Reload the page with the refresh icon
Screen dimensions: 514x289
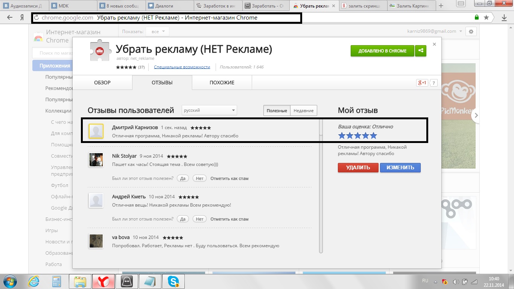coord(37,18)
